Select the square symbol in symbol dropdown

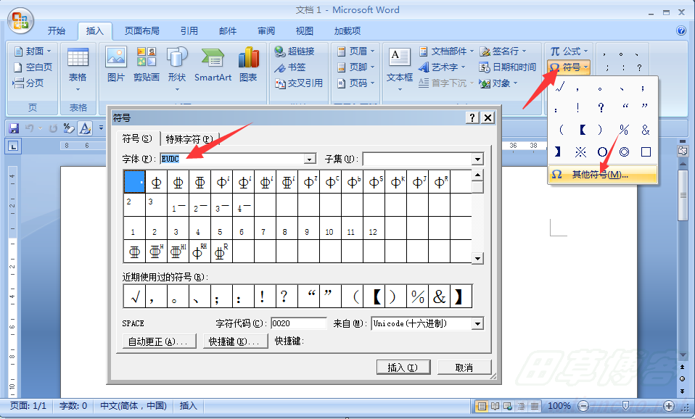(646, 152)
